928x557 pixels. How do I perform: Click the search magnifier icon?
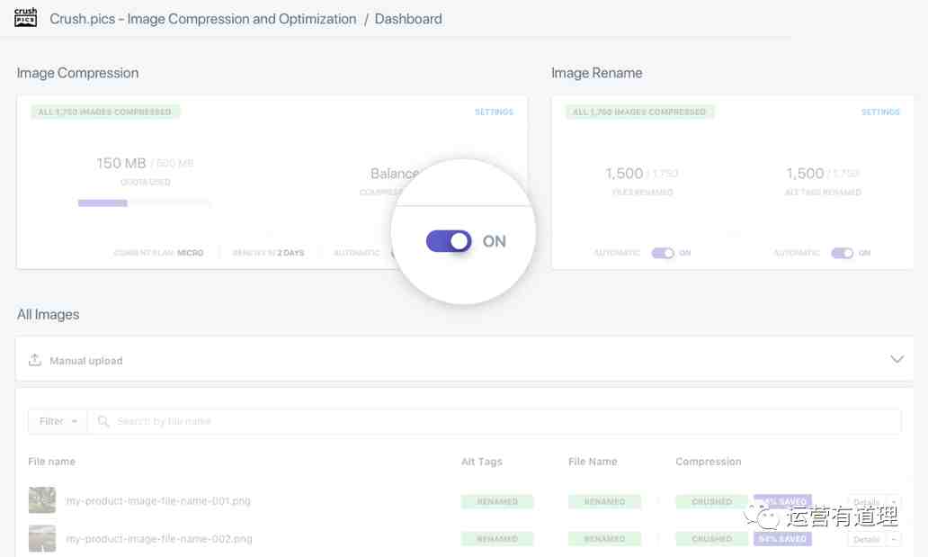coord(103,421)
